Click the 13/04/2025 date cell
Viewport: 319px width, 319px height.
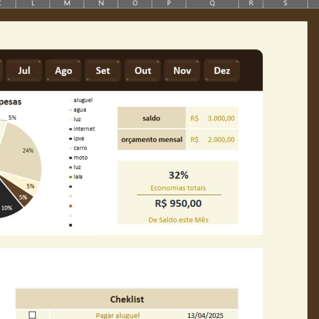[212, 315]
